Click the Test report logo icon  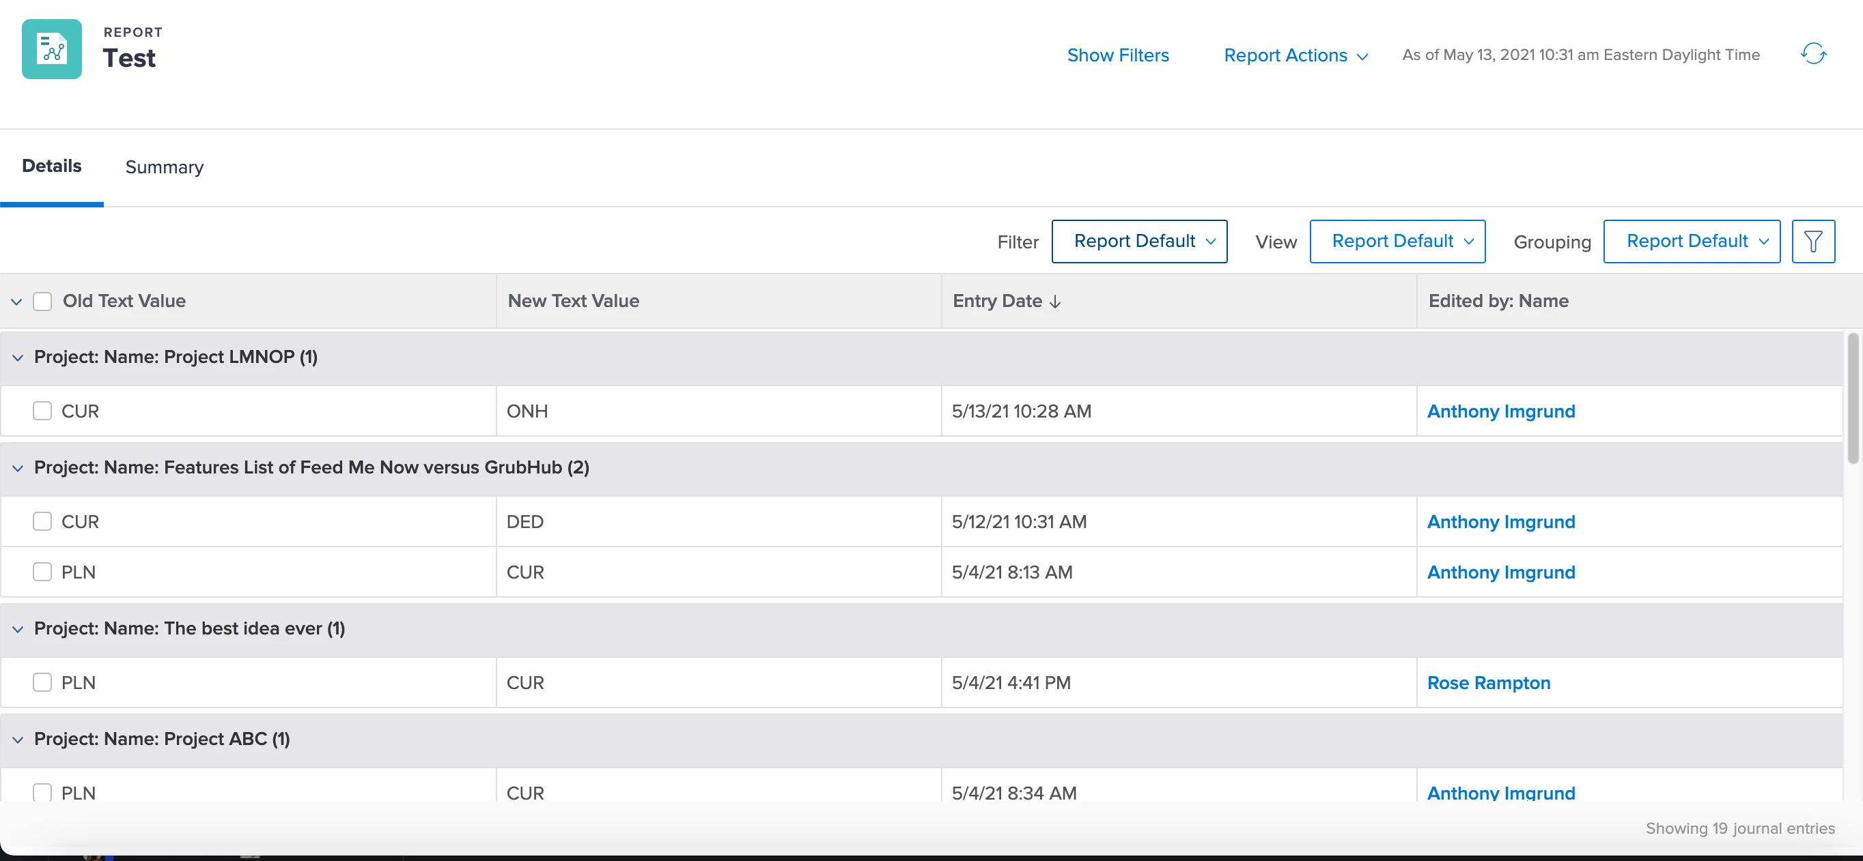pyautogui.click(x=51, y=49)
